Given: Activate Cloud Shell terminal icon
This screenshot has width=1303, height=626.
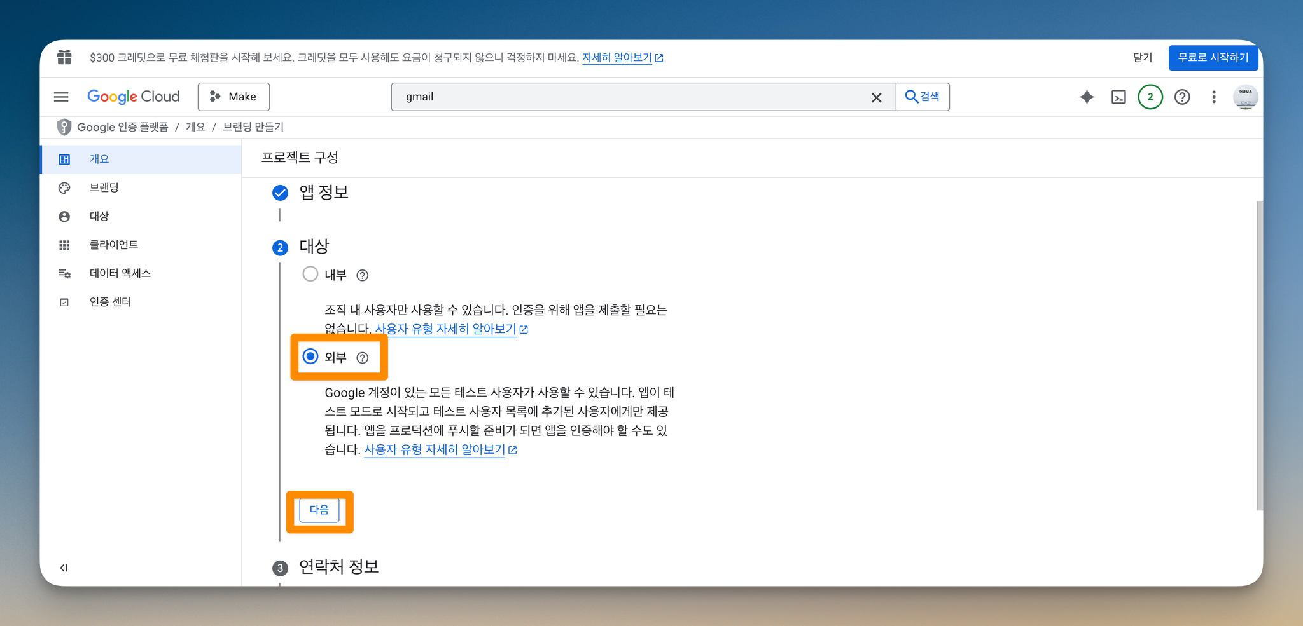Looking at the screenshot, I should click(x=1118, y=97).
